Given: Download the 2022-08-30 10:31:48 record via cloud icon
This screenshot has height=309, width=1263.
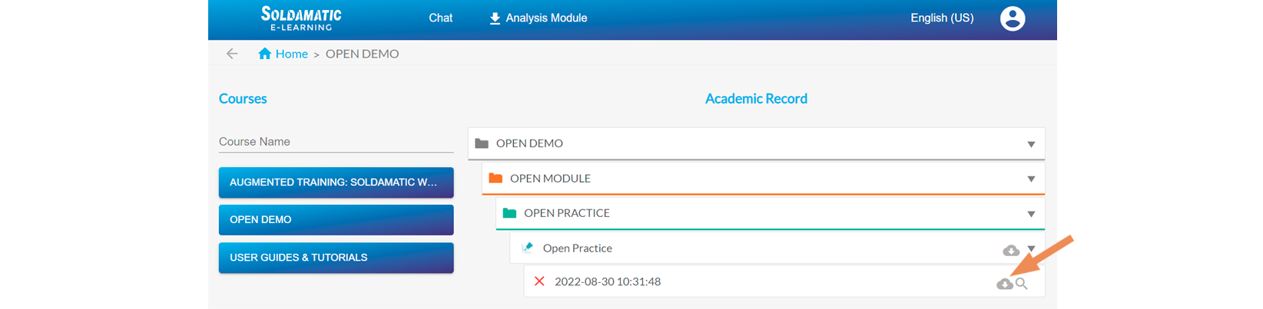Looking at the screenshot, I should click(1004, 284).
